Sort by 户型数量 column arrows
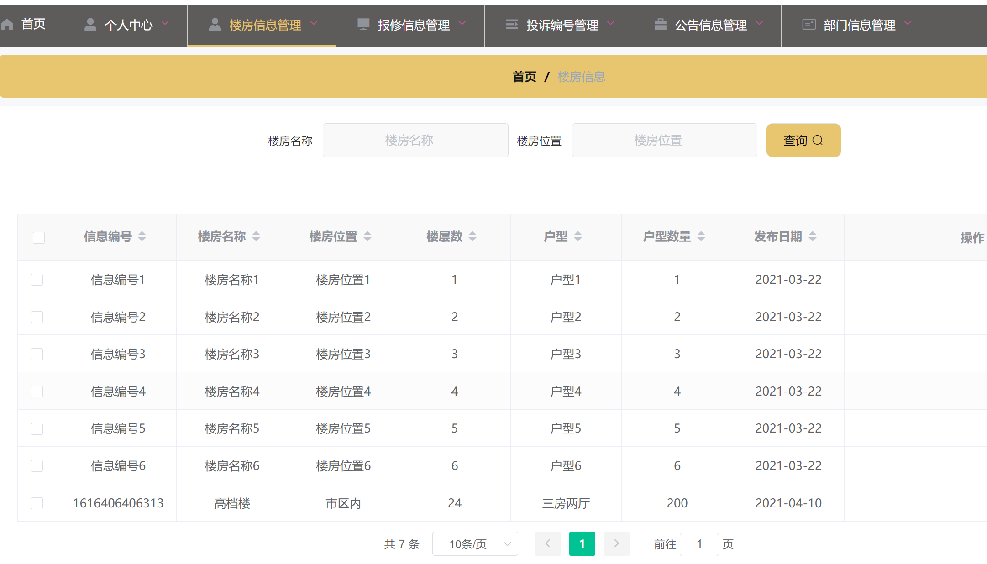 coord(701,236)
